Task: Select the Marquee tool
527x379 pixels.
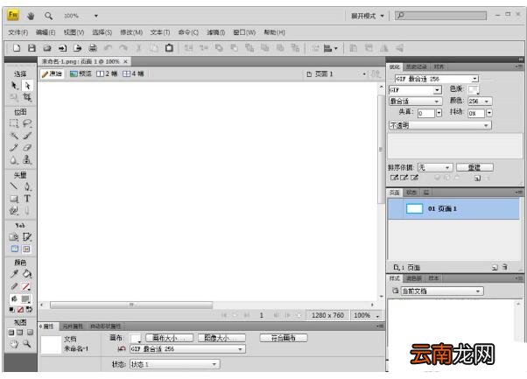Action: coord(14,123)
